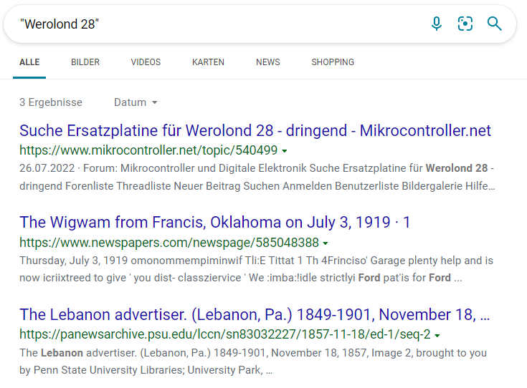Focus the "Werolond 28" search box
The image size is (527, 388).
(219, 24)
